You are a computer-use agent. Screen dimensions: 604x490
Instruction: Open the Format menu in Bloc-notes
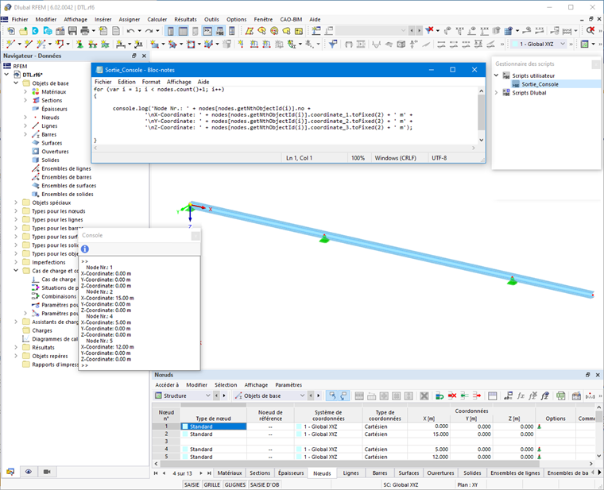click(151, 82)
